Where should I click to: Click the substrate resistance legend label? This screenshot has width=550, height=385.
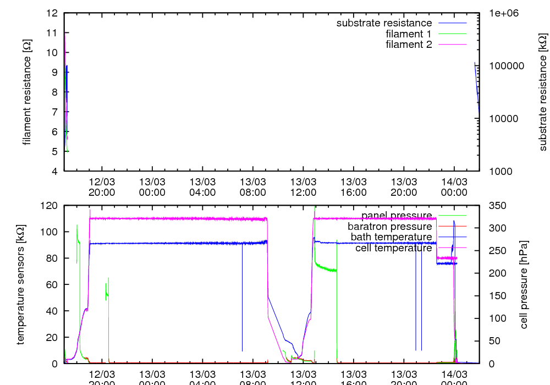coord(384,23)
